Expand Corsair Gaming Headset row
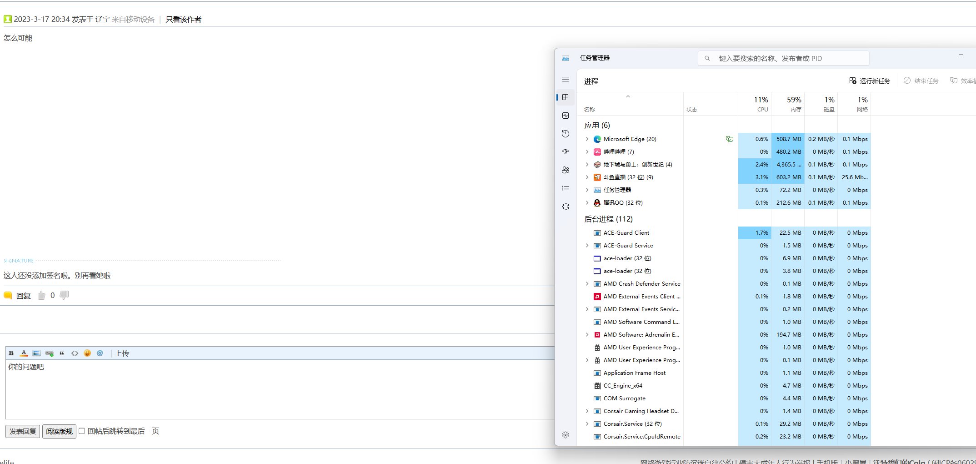This screenshot has height=464, width=976. [x=587, y=411]
